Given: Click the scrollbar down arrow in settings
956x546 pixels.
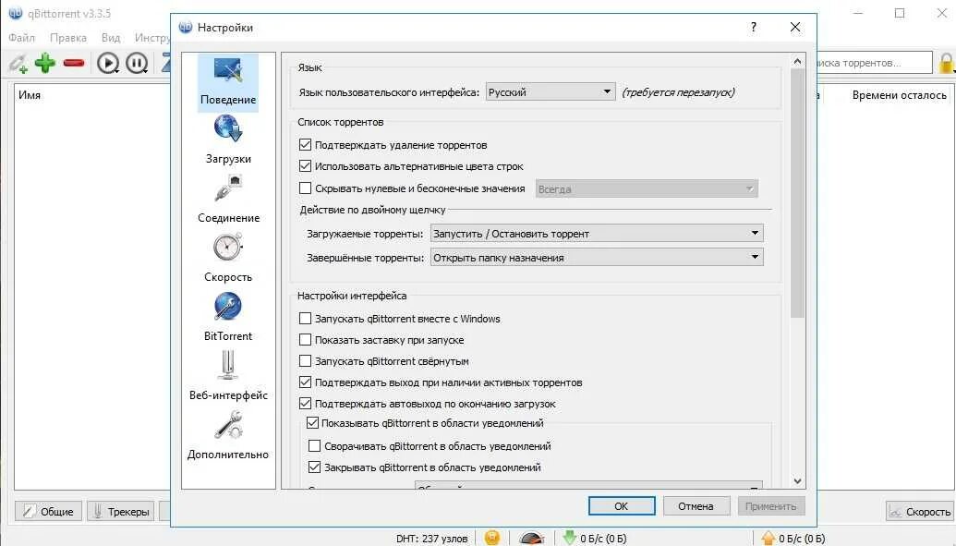Looking at the screenshot, I should point(797,481).
